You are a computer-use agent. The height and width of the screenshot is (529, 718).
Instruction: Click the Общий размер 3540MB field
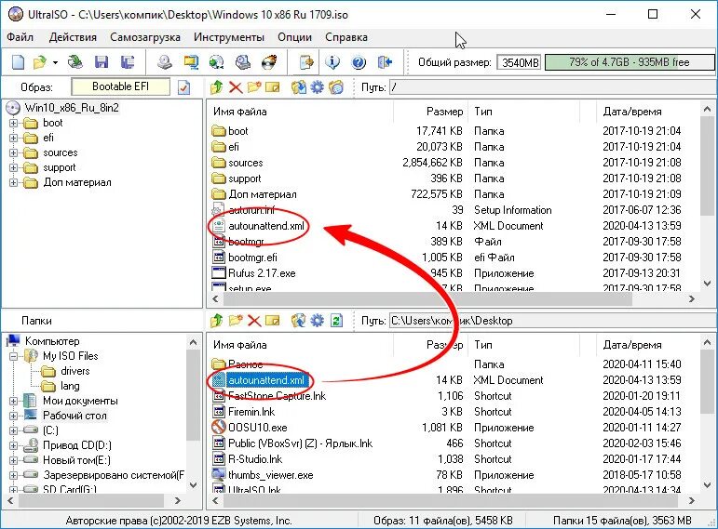pos(520,62)
